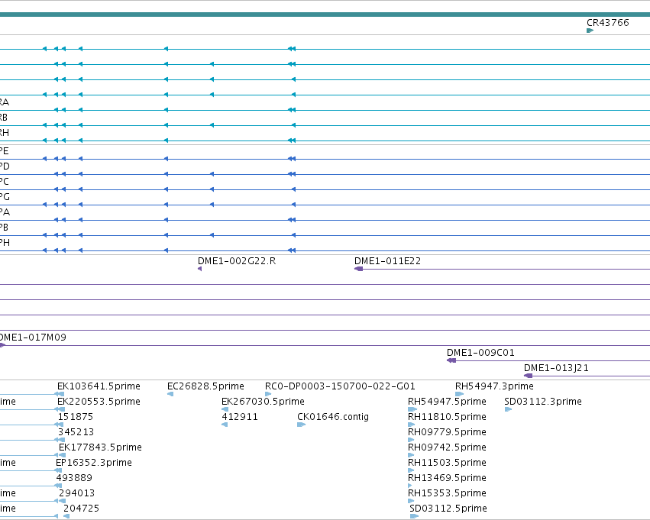Click the EP16352.3prime EST label
Screen dimensions: 650x520
tap(94, 463)
